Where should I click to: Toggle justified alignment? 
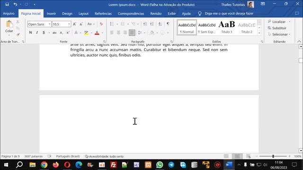tap(132, 33)
